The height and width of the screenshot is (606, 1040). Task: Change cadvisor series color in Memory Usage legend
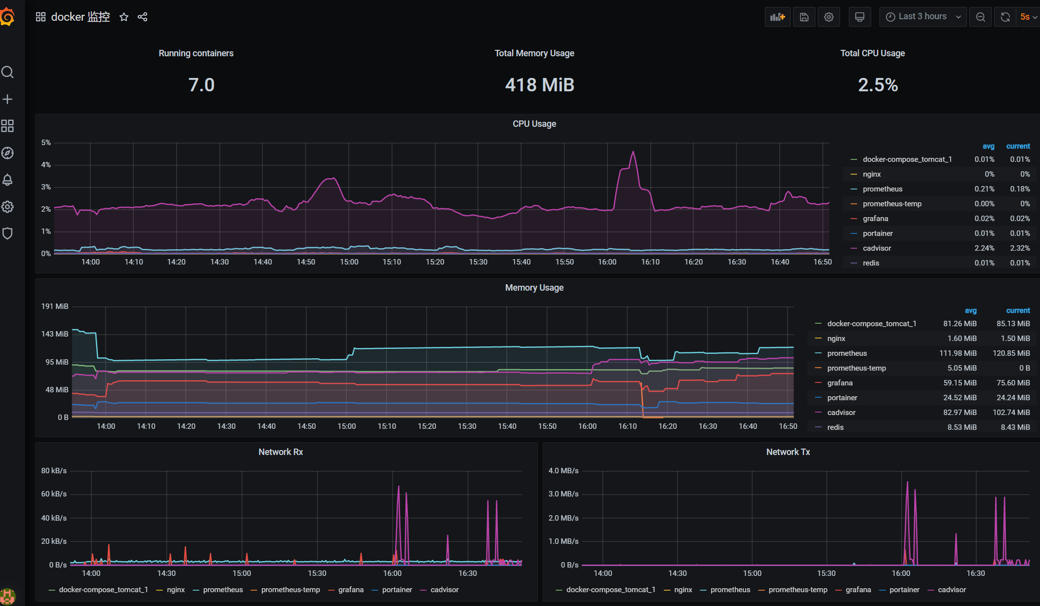(x=818, y=413)
